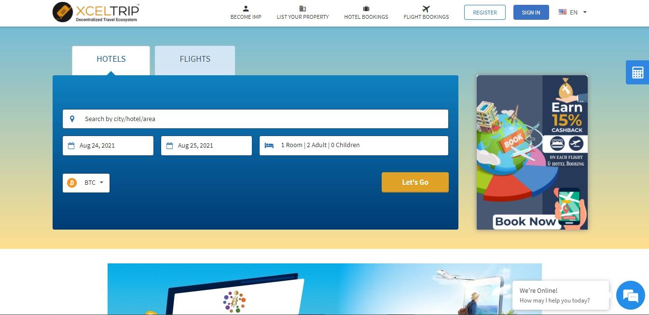Click the Bitcoin currency icon
Viewport: 649px width, 315px height.
72,183
